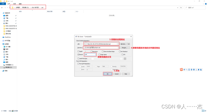
Task: Check the No Checkout option
Action: [120, 52]
